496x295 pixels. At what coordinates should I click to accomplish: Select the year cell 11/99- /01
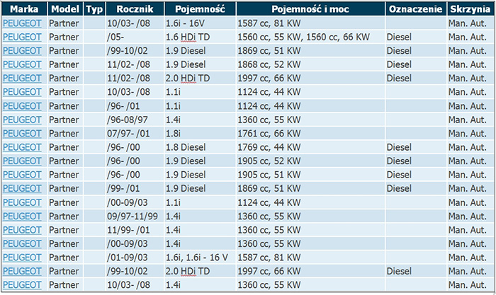tap(135, 230)
